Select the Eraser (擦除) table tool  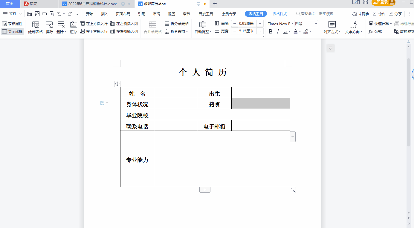pos(50,27)
